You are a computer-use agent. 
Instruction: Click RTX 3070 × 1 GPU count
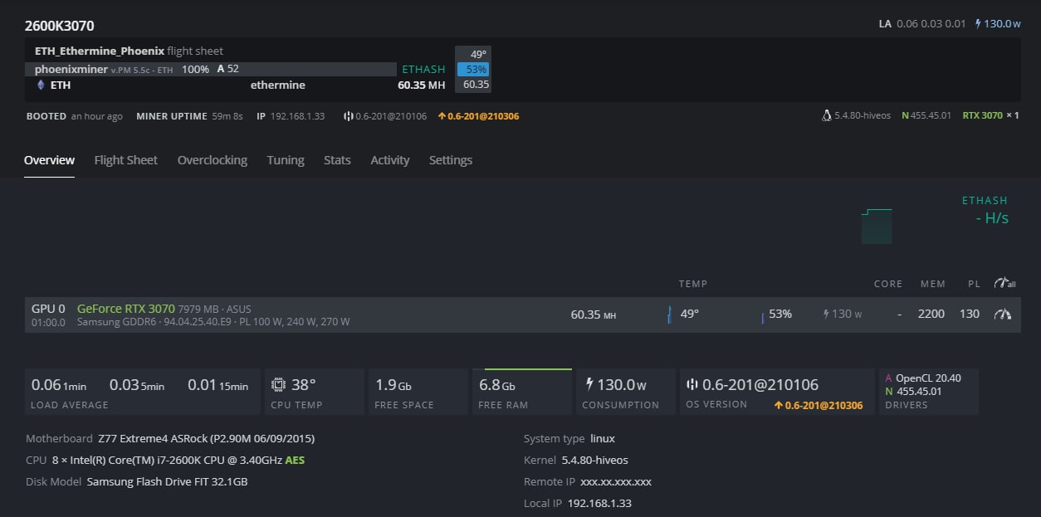990,115
